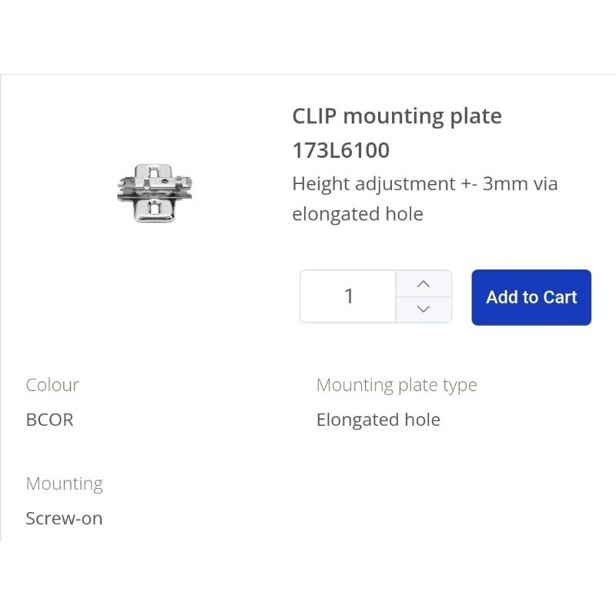616x616 pixels.
Task: Click the Mounting attribute label
Action: click(x=64, y=484)
